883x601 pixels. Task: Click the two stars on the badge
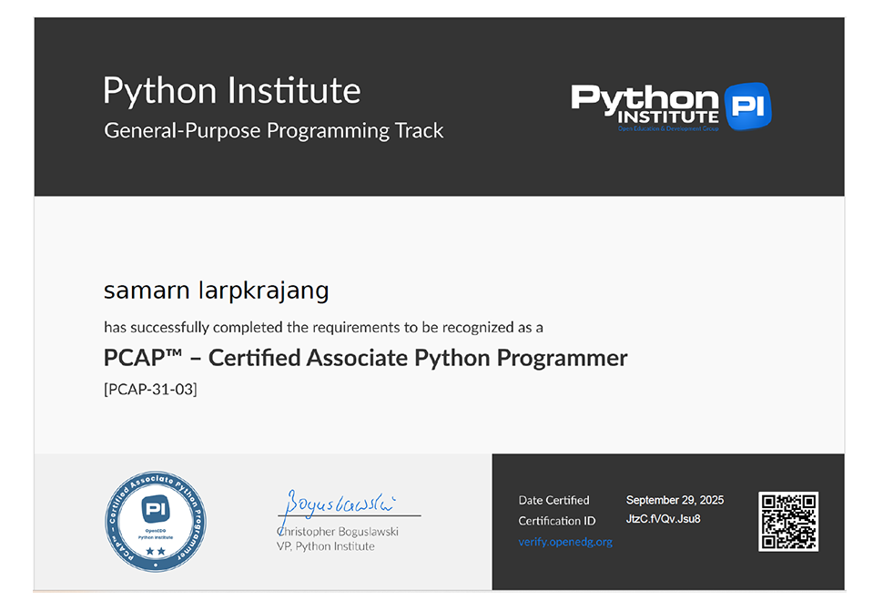155,552
